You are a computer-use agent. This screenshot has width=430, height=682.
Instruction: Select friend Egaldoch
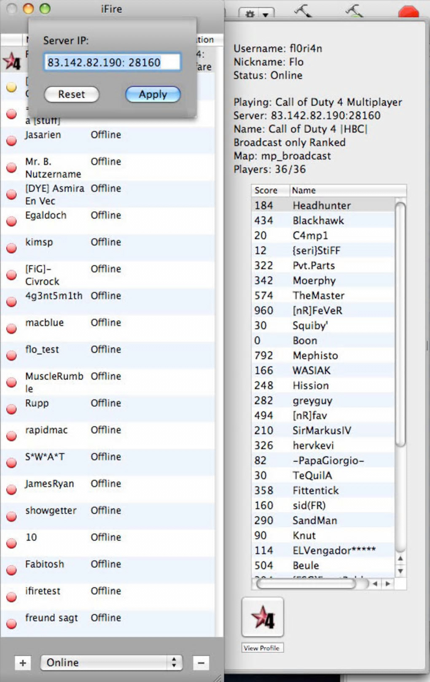pos(107,221)
